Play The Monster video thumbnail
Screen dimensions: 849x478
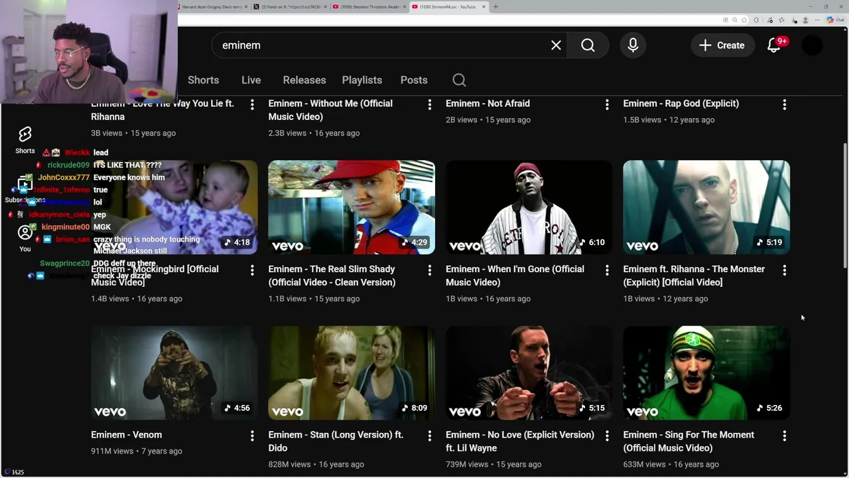[x=706, y=207]
